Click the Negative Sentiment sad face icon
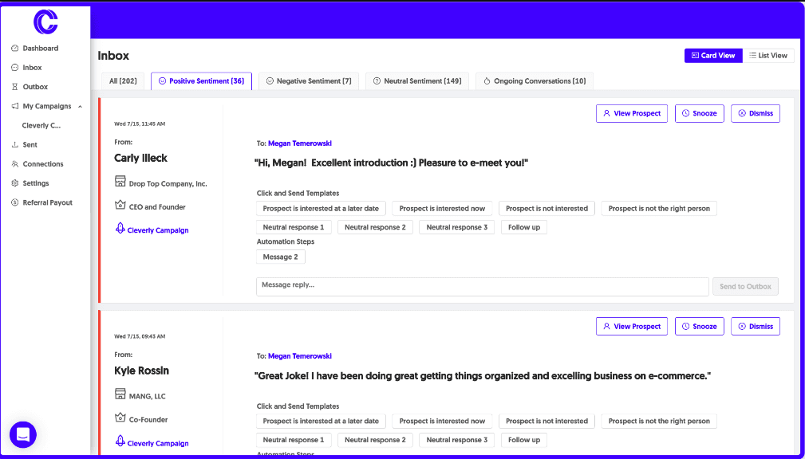Screen dimensions: 805x459 pyautogui.click(x=270, y=81)
